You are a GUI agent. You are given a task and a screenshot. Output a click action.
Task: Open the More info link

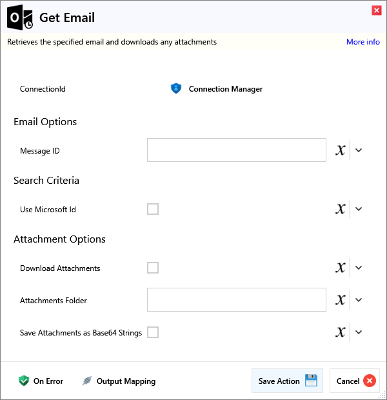(x=362, y=42)
